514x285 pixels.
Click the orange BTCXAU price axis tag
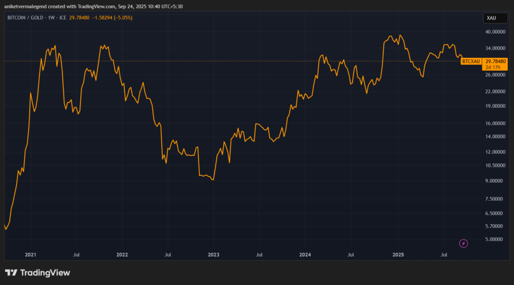(471, 61)
